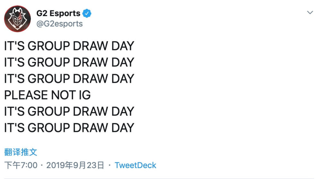Viewport: 321px width, 179px height.
Task: Open the tweet options chevron menu
Action: [x=310, y=13]
